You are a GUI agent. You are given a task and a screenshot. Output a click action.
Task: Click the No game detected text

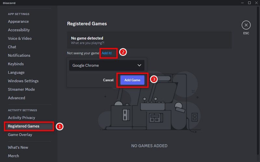(x=87, y=38)
